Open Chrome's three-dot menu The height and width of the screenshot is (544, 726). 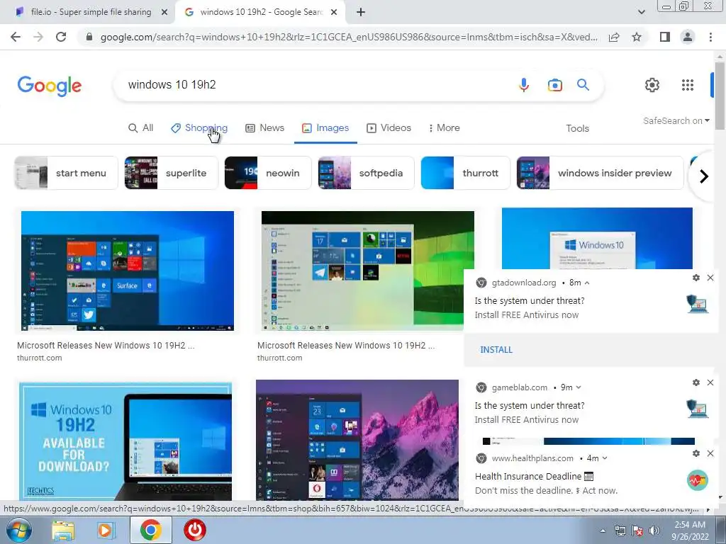710,37
